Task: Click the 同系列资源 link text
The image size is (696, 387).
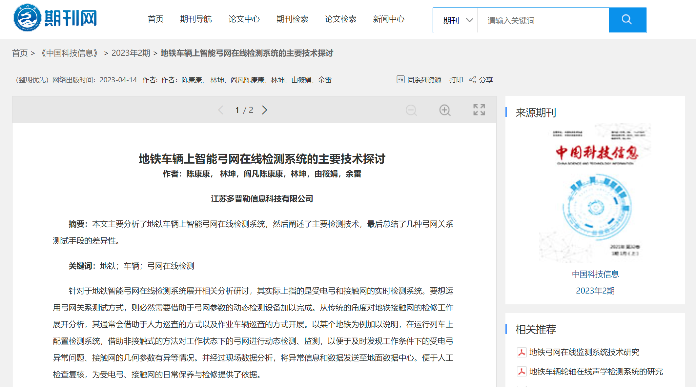Action: click(x=424, y=80)
